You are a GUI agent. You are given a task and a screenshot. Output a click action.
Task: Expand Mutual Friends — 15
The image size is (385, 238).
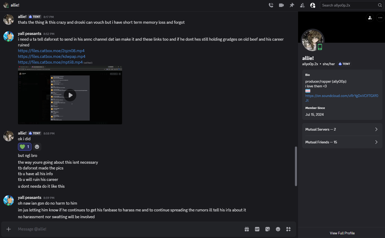[x=342, y=142]
